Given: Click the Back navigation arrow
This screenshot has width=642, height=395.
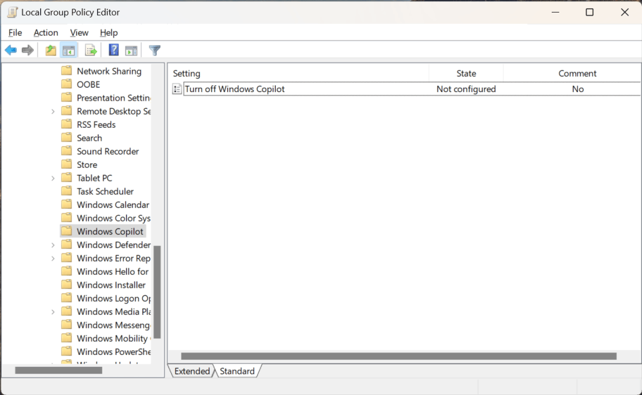Looking at the screenshot, I should click(x=11, y=49).
